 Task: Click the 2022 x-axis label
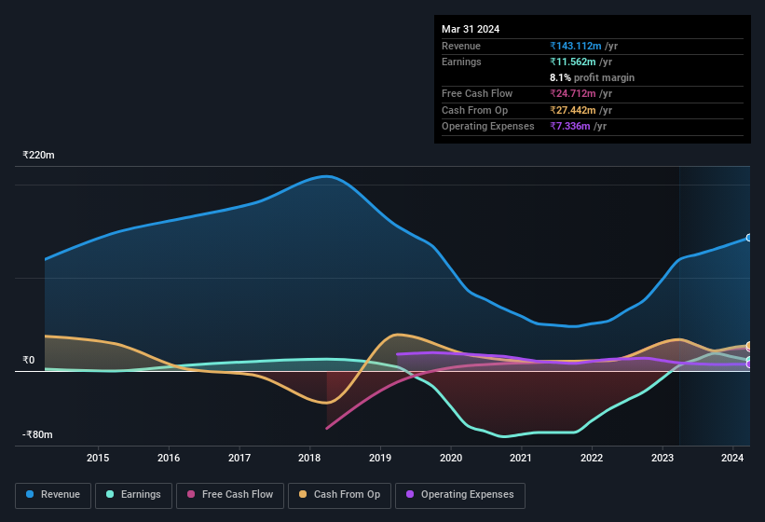point(592,458)
